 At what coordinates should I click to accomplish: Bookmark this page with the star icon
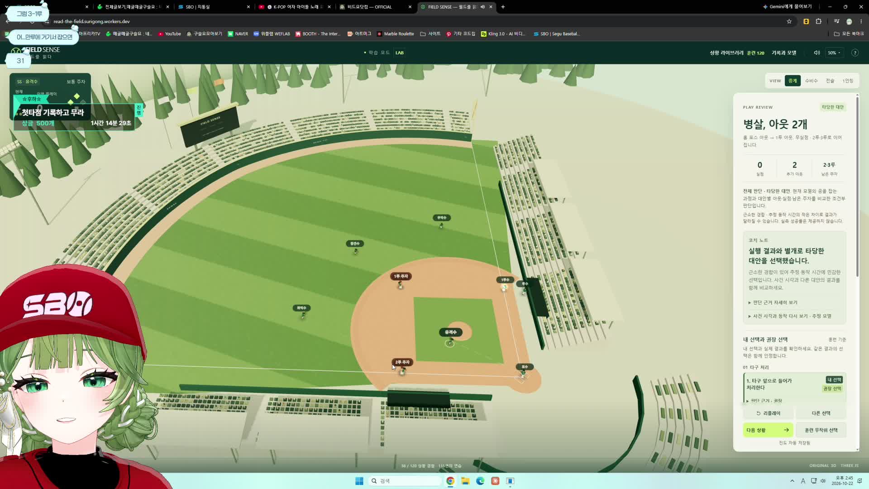coord(789,21)
